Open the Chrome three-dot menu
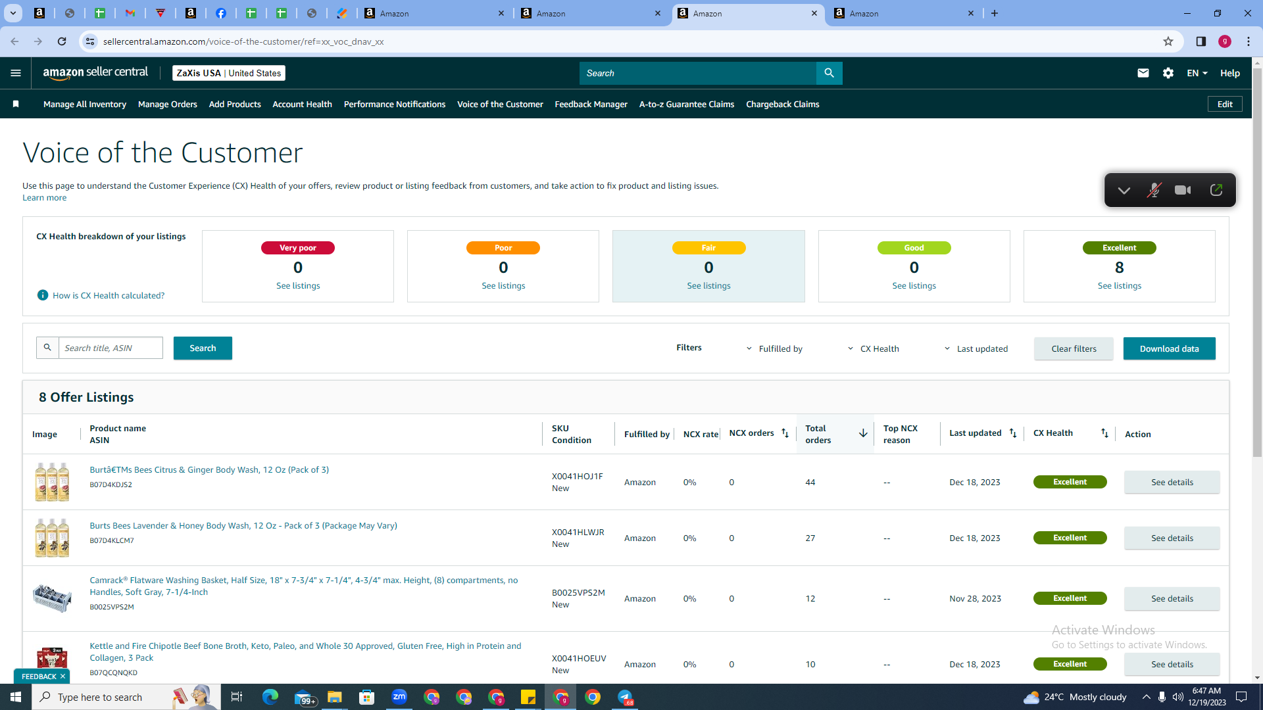Image resolution: width=1263 pixels, height=710 pixels. (1249, 41)
